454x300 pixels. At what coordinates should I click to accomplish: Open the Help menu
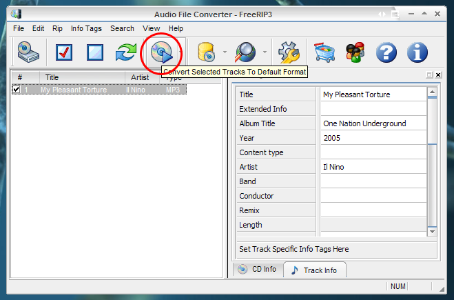[x=176, y=28]
